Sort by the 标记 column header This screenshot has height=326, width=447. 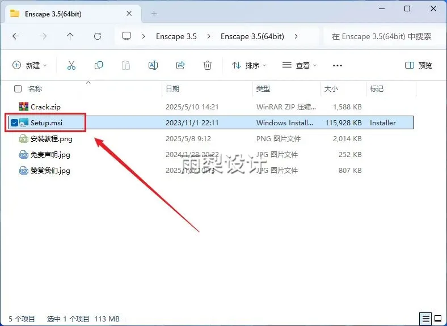pyautogui.click(x=377, y=89)
